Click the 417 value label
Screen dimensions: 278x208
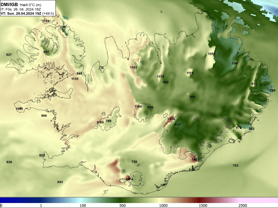click(x=177, y=125)
